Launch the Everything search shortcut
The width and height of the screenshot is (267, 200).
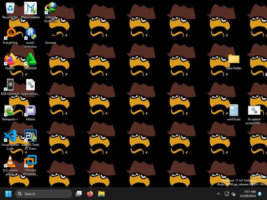pos(10,36)
